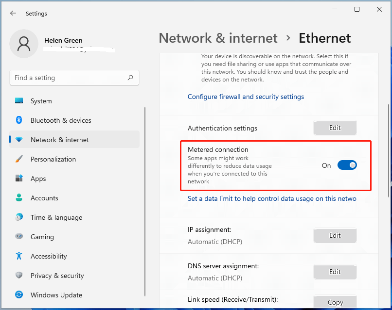Viewport: 392px width, 310px height.
Task: Go to Personalization settings
Action: click(74, 159)
